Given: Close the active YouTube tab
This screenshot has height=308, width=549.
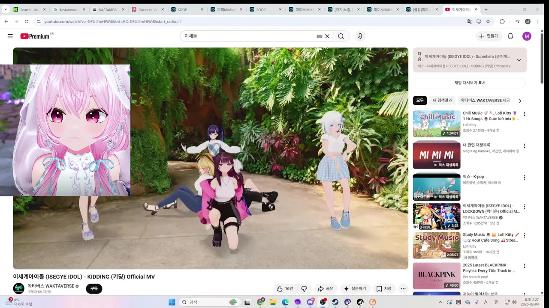Looking at the screenshot, I should 476,9.
